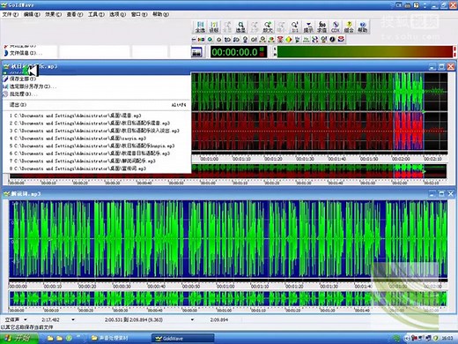The width and height of the screenshot is (458, 344).
Task: Click the 00:00:00.0 time display
Action: [239, 52]
